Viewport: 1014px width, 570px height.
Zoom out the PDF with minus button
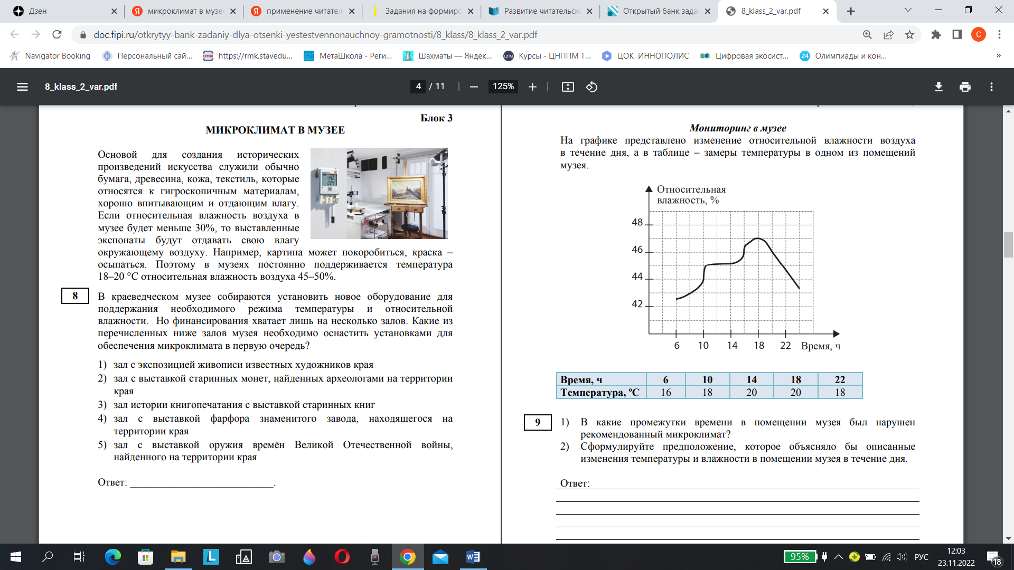click(474, 87)
